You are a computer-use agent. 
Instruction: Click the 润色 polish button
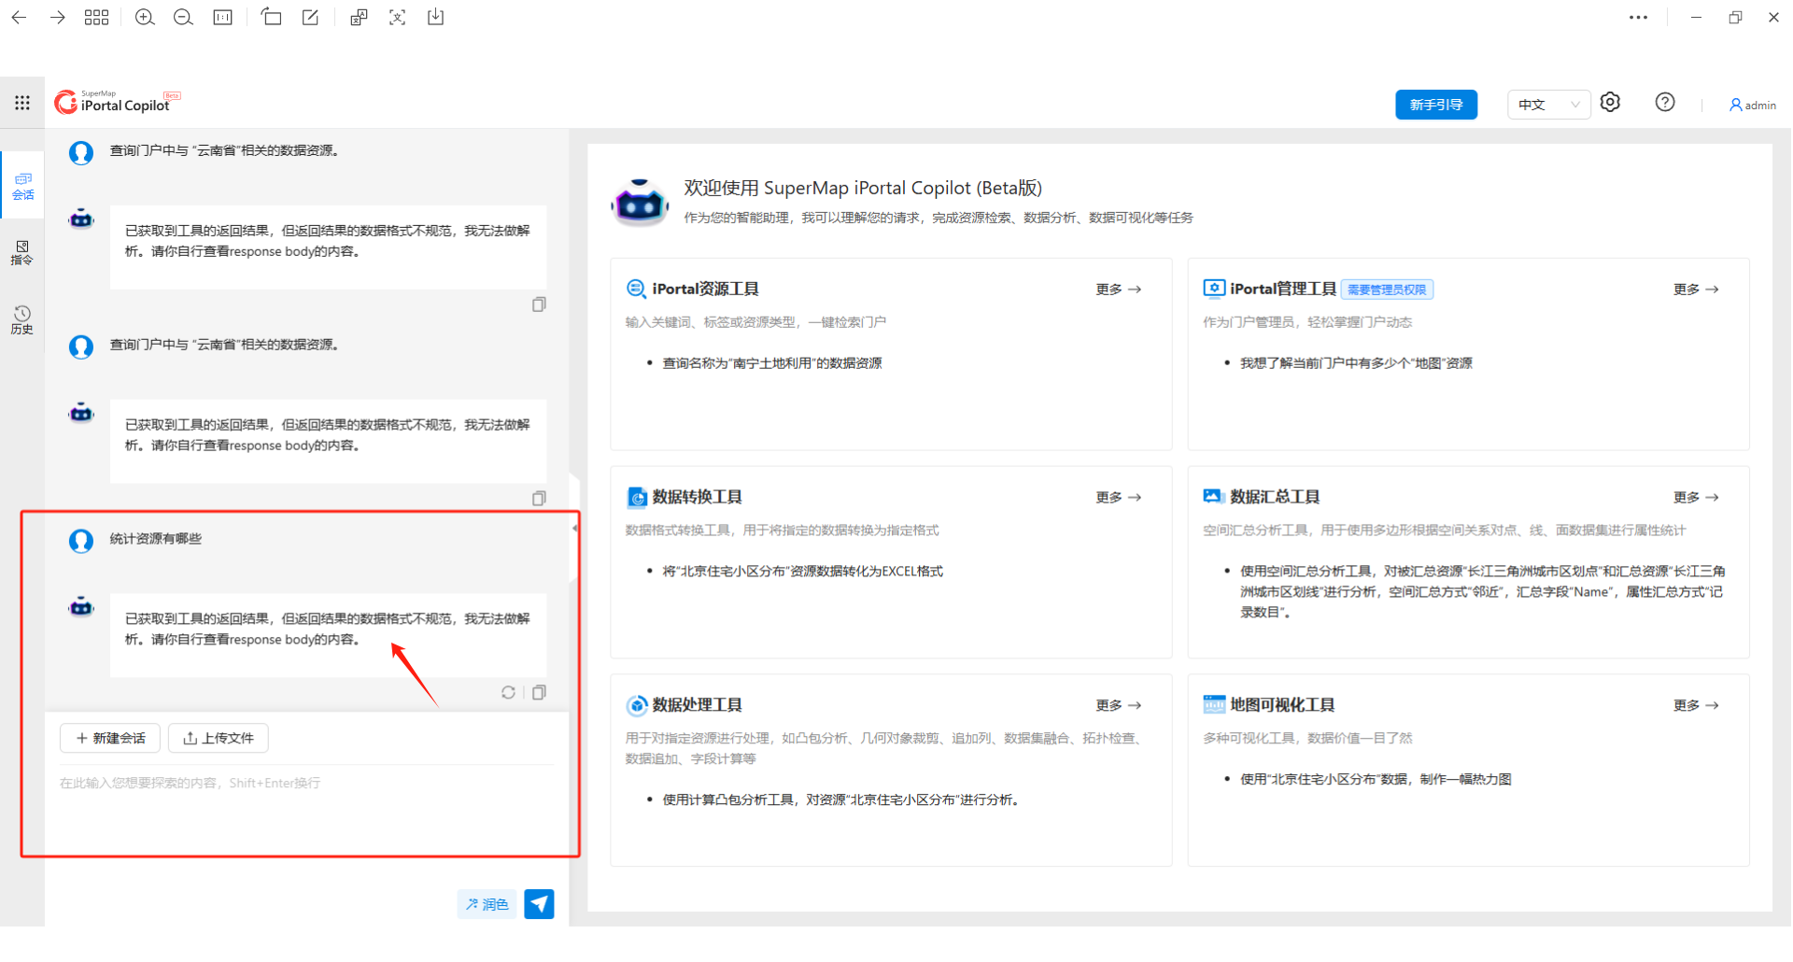tap(487, 904)
